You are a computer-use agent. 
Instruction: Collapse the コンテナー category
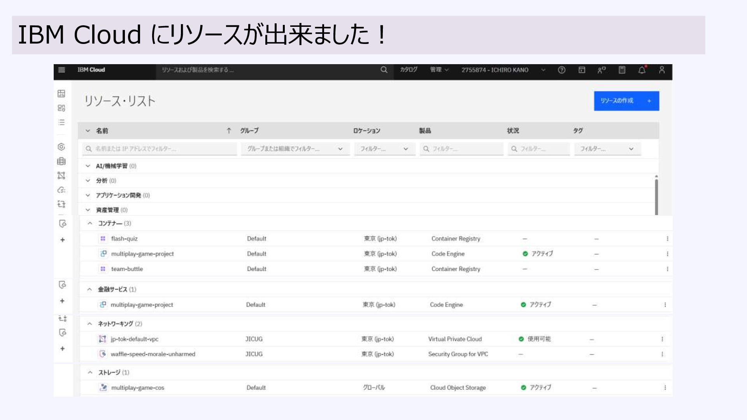[90, 224]
